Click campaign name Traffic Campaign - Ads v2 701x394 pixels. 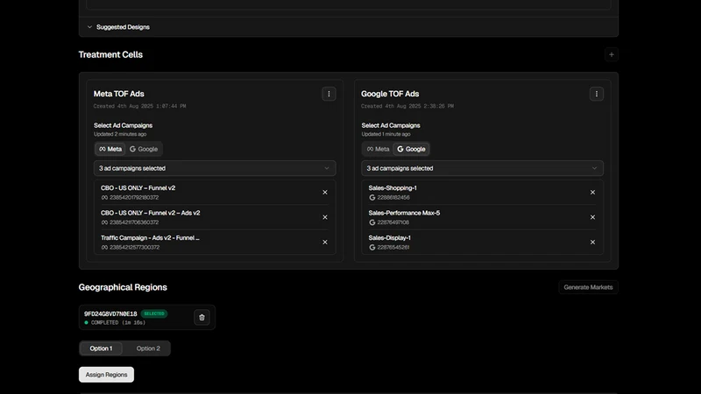pos(150,237)
